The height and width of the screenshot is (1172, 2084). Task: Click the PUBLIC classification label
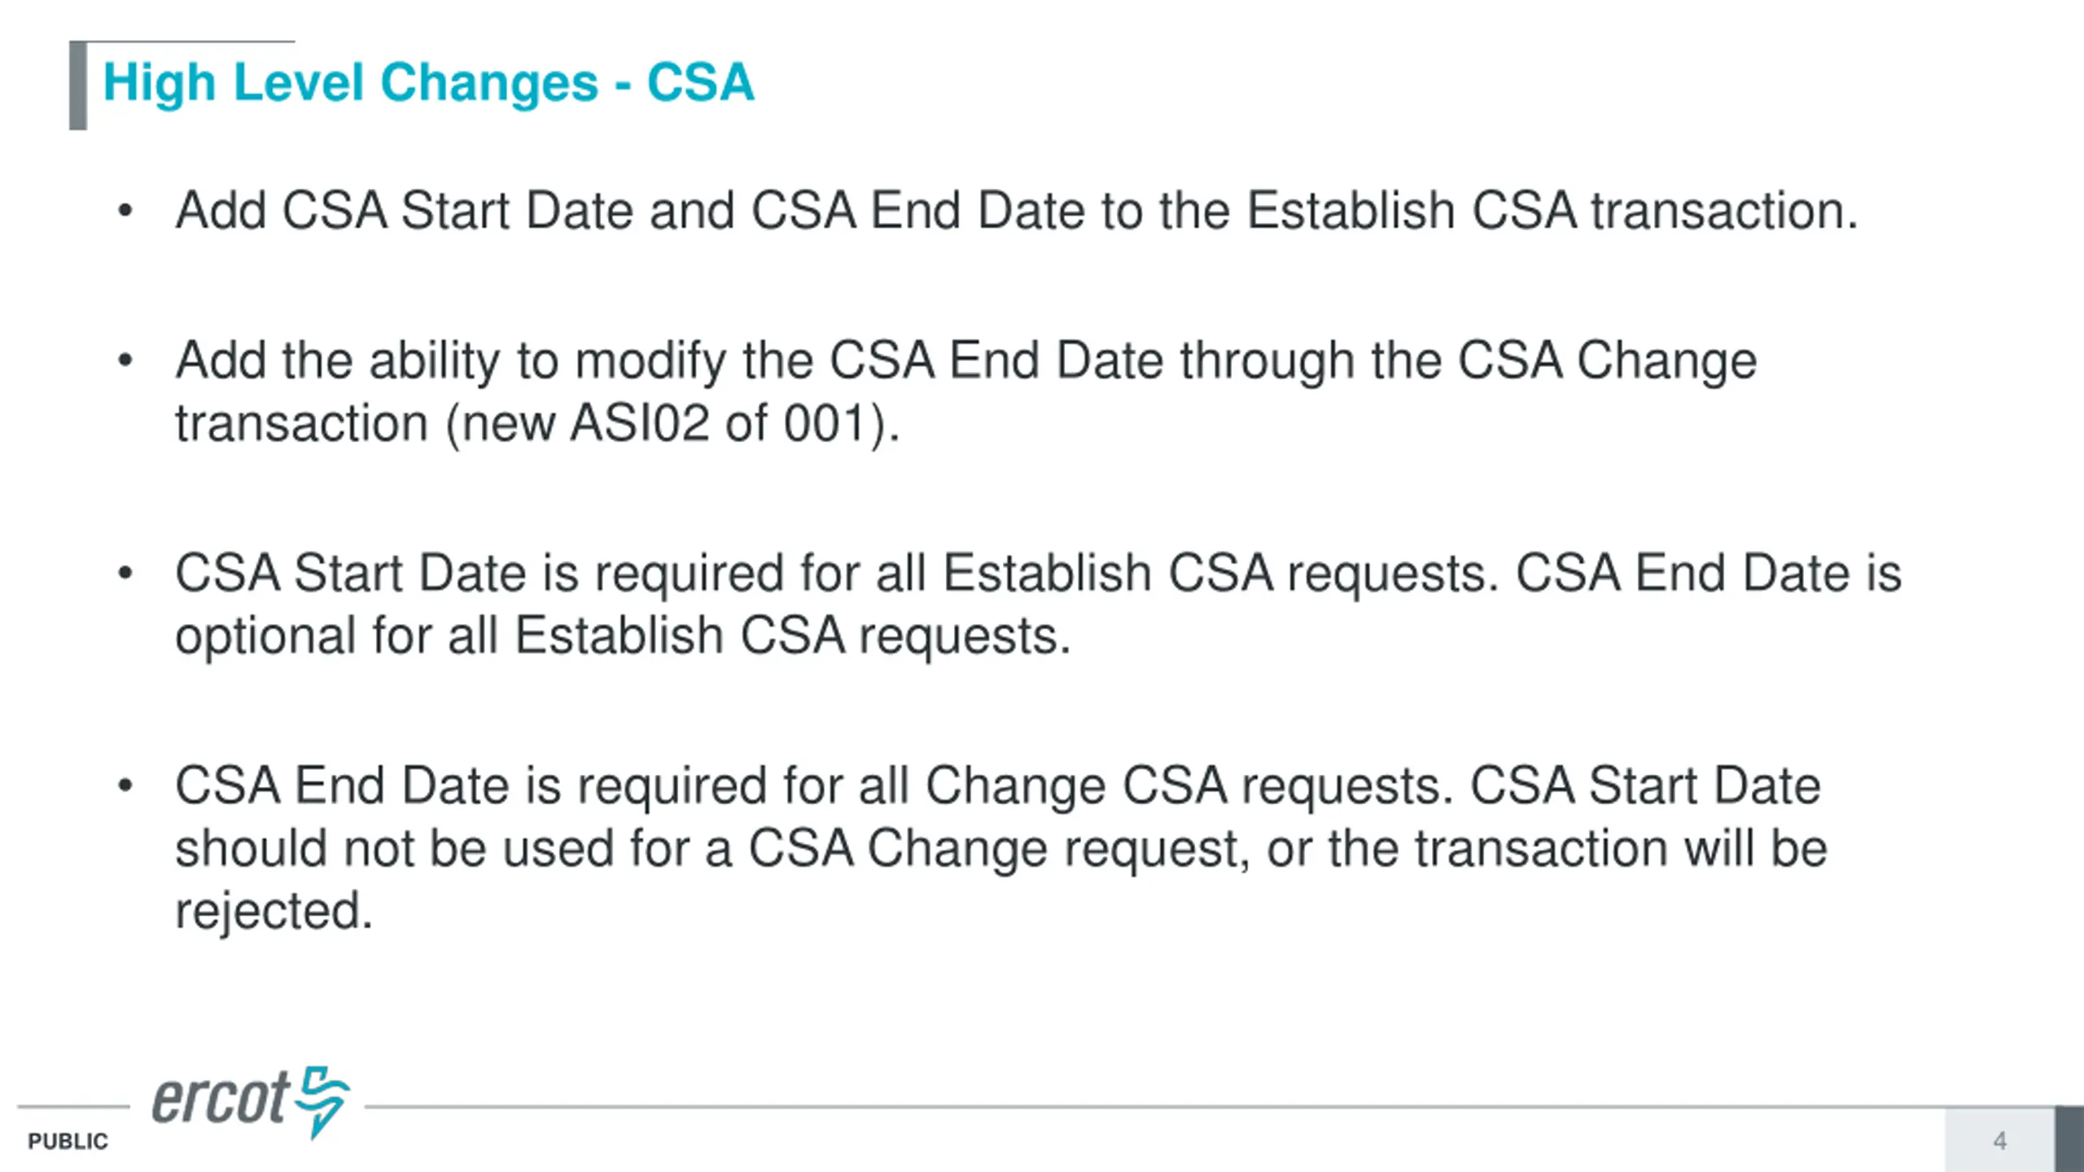(x=68, y=1141)
